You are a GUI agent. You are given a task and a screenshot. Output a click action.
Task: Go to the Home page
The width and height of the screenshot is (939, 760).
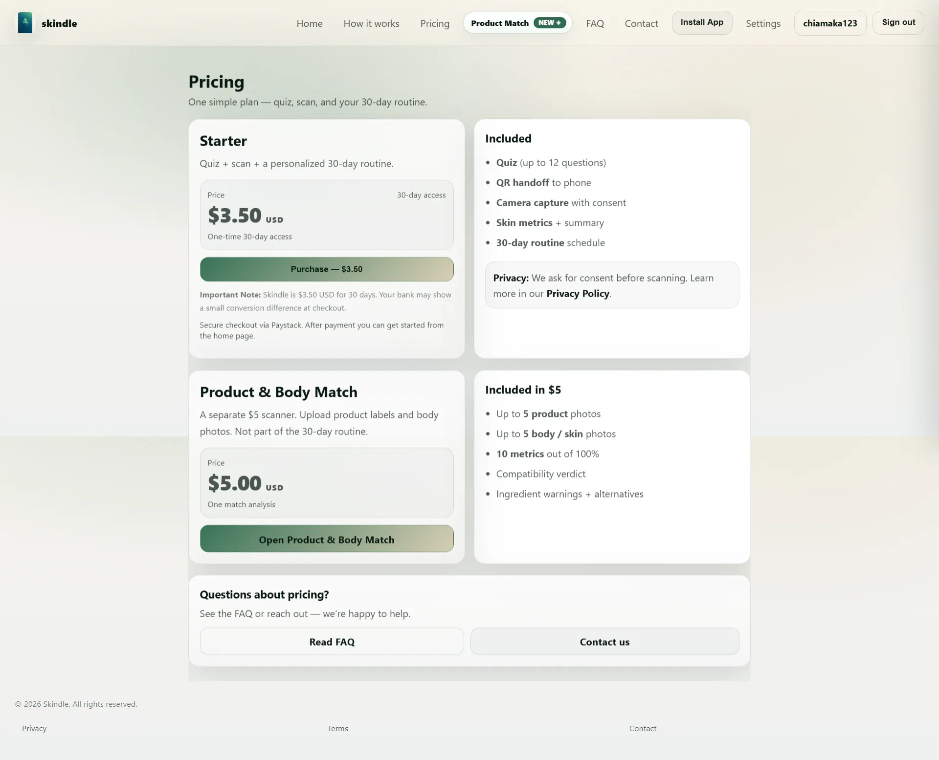click(310, 23)
